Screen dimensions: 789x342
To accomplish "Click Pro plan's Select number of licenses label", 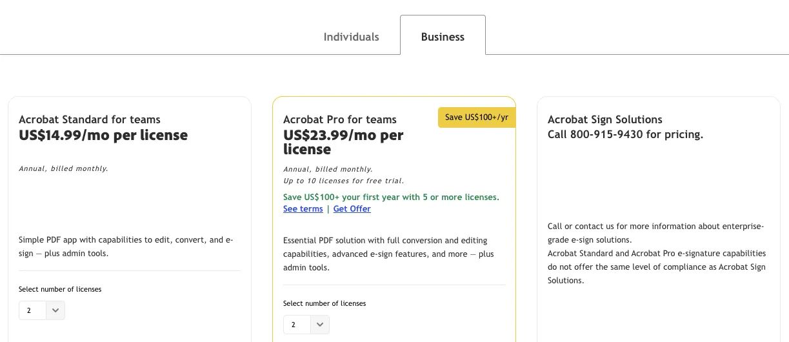I will pos(325,303).
